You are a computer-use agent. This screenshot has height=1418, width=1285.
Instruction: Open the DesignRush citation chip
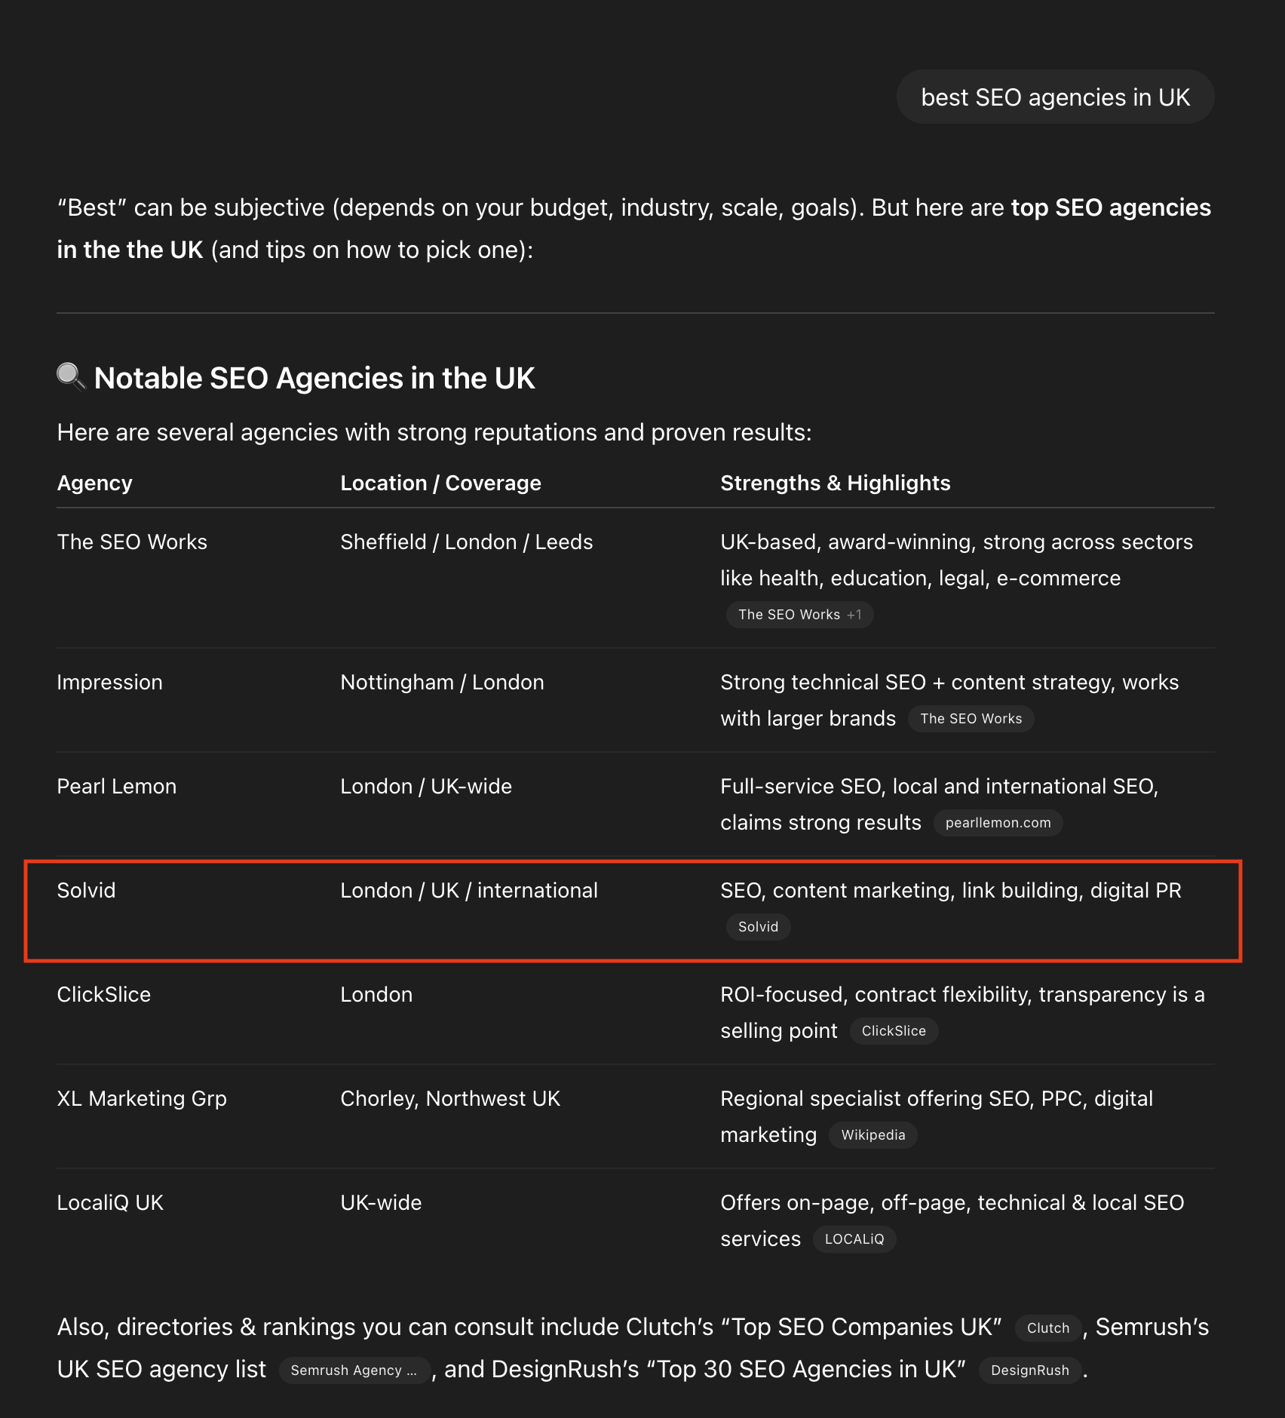tap(1029, 1370)
